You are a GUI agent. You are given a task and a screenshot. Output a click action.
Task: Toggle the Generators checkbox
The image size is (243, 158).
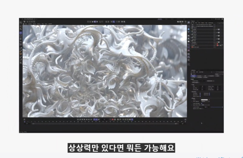(200, 95)
